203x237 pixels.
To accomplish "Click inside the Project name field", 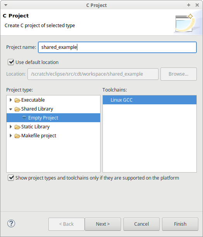I will coord(117,47).
